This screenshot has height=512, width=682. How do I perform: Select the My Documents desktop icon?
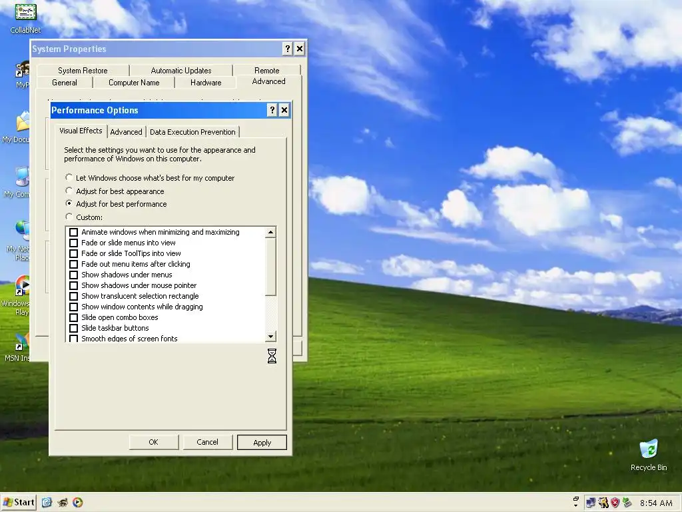click(x=17, y=126)
